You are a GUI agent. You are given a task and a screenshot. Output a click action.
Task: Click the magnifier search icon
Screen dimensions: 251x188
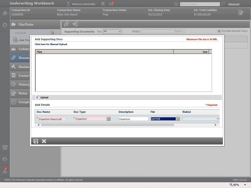click(x=223, y=4)
